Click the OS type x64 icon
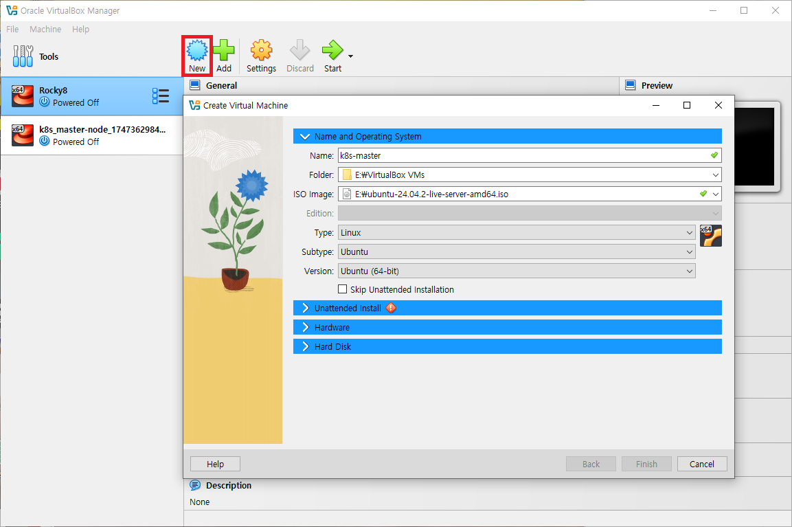This screenshot has height=527, width=792. [x=711, y=236]
